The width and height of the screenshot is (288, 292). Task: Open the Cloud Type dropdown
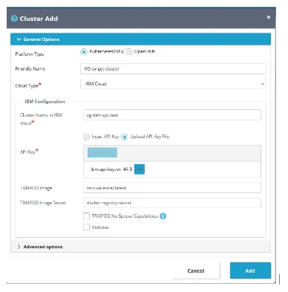click(173, 84)
